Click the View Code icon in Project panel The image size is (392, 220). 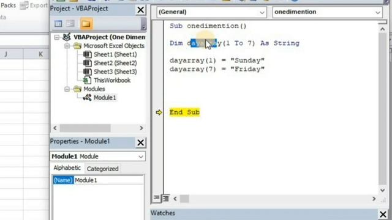tap(58, 24)
